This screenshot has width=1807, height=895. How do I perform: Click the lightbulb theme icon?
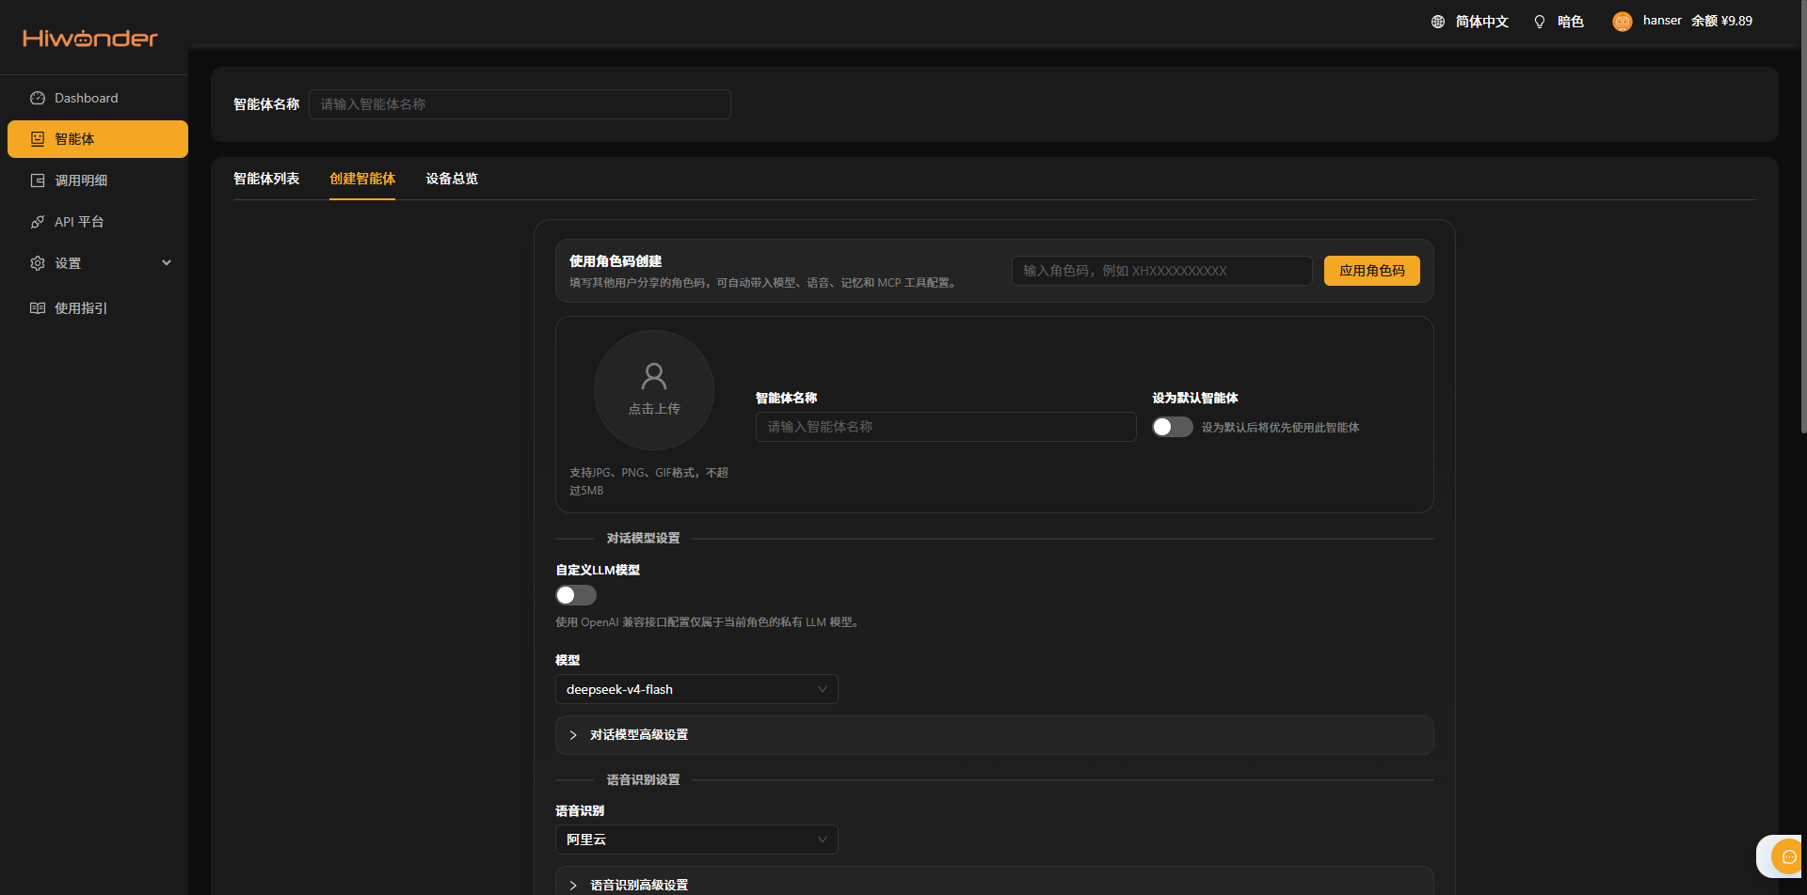[1540, 22]
